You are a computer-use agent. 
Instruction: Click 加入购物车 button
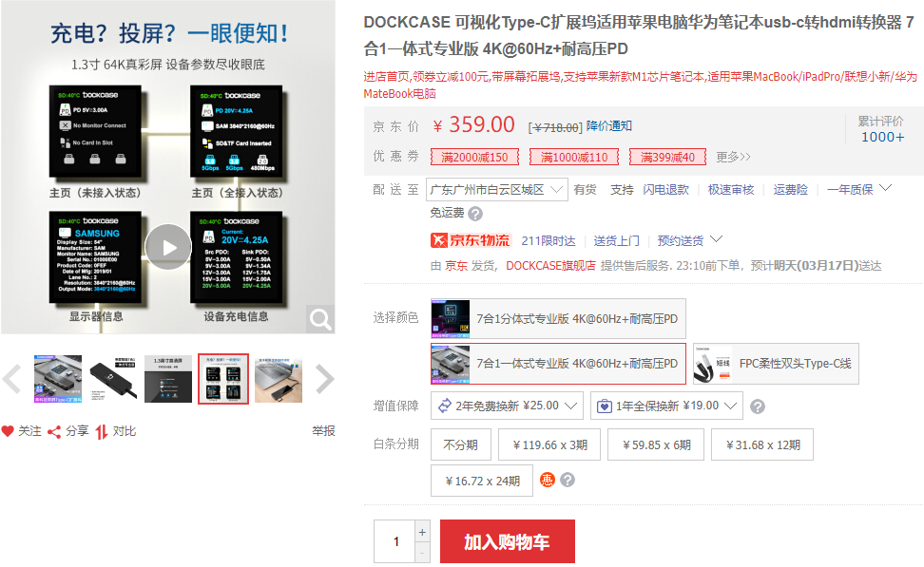(507, 542)
